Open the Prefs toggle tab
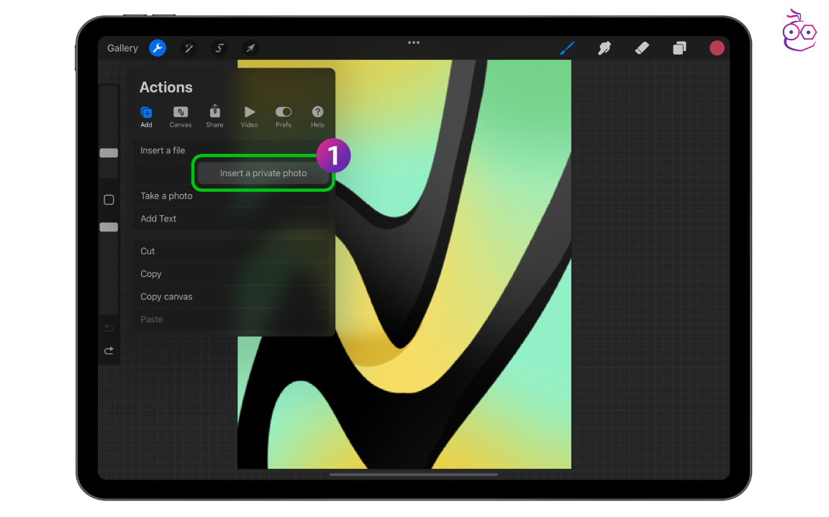Viewport: 829px width, 517px height. tap(284, 116)
